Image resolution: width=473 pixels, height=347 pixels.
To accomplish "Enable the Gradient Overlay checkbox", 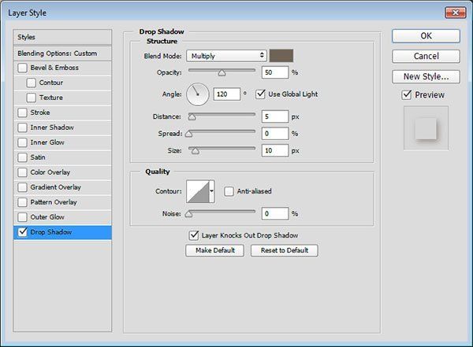I will 22,187.
